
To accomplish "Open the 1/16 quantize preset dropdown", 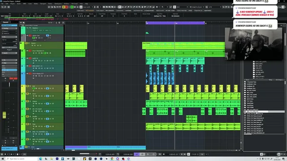I will pyautogui.click(x=214, y=7).
